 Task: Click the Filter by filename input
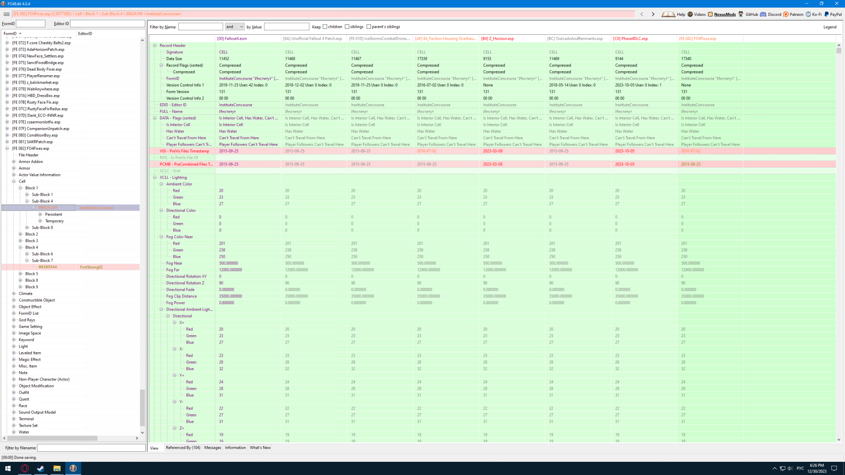click(91, 448)
